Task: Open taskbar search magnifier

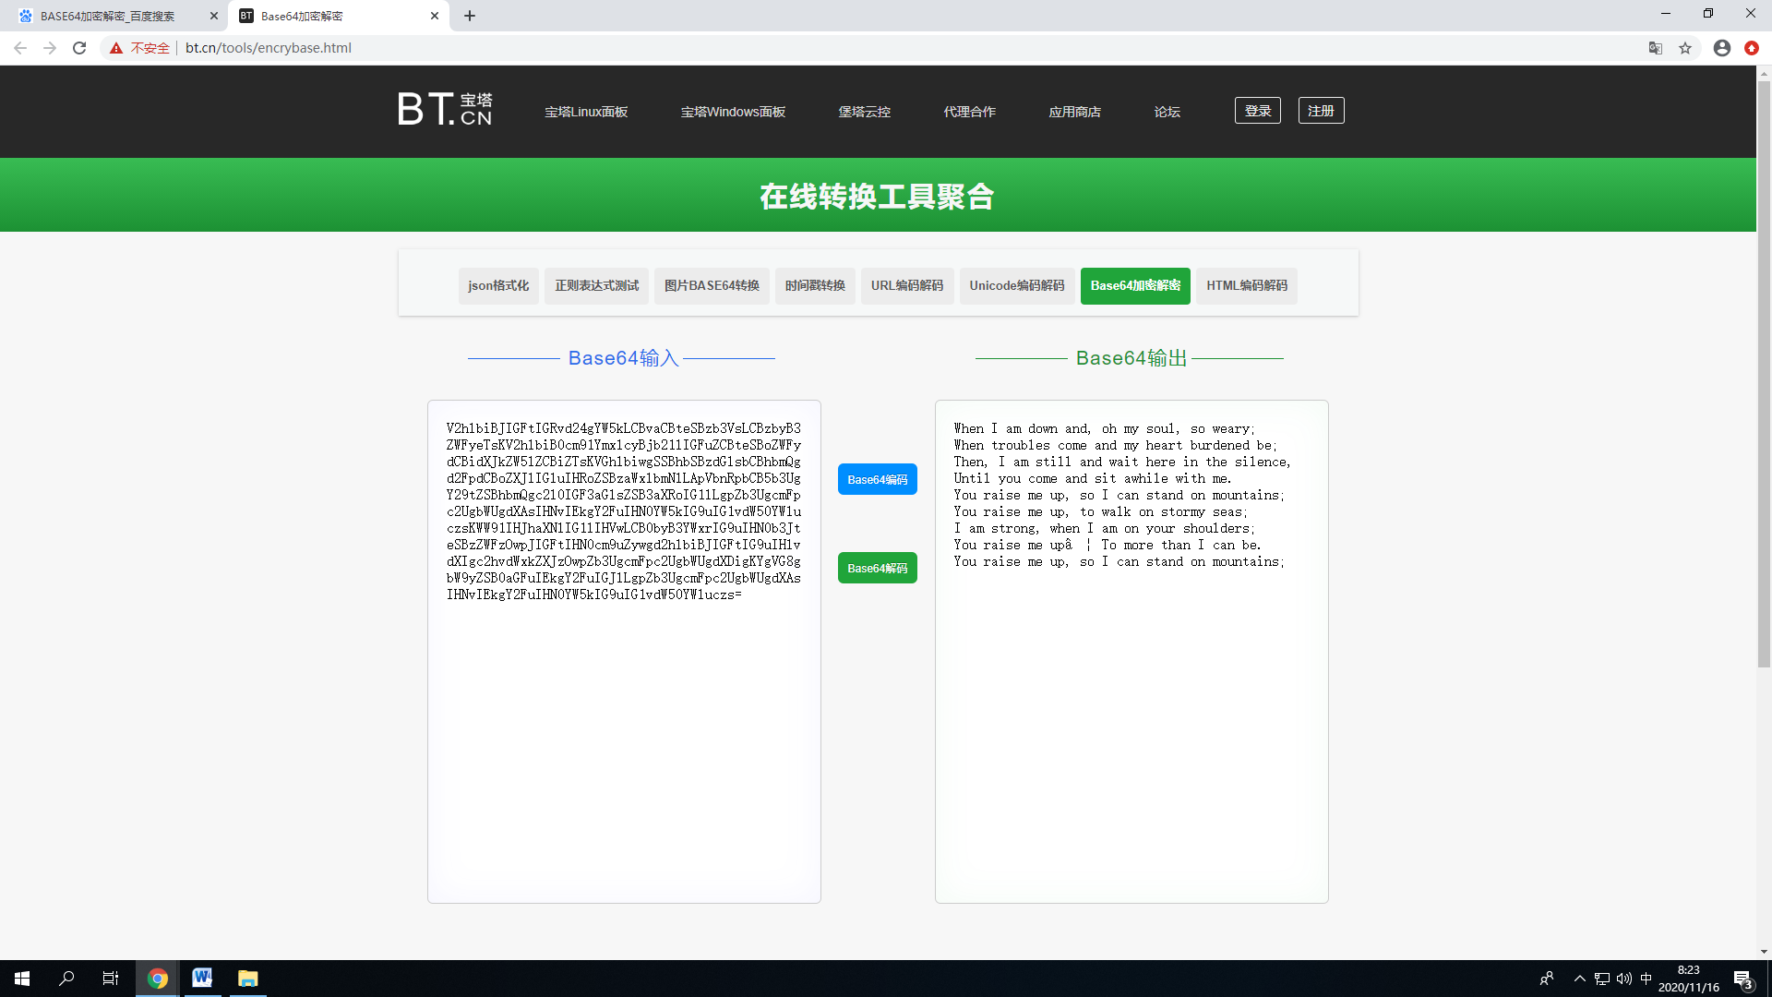Action: click(66, 978)
